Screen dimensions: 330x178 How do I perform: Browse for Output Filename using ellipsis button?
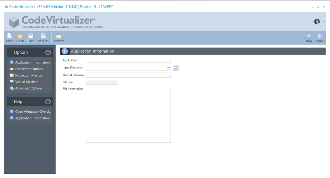[169, 75]
